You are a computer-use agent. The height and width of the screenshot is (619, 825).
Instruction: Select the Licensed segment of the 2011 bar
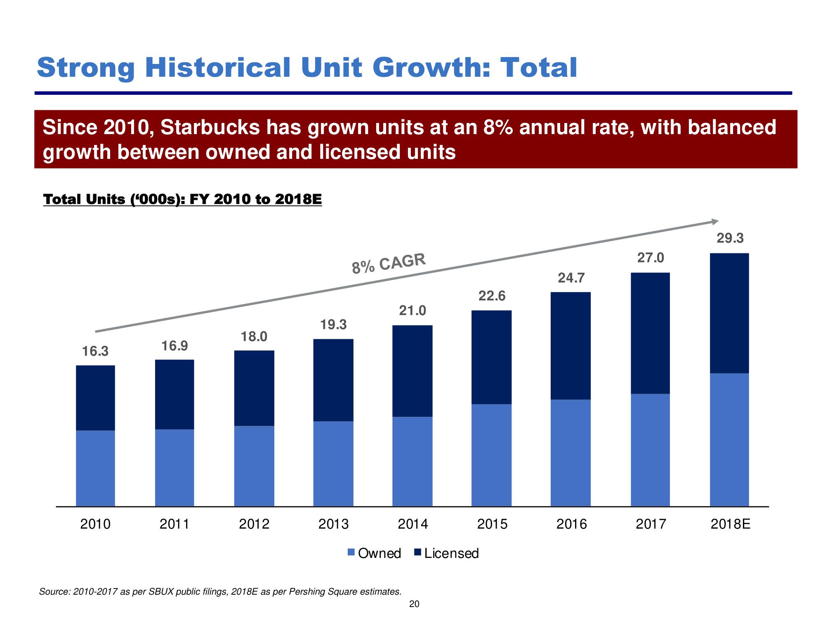tap(174, 395)
